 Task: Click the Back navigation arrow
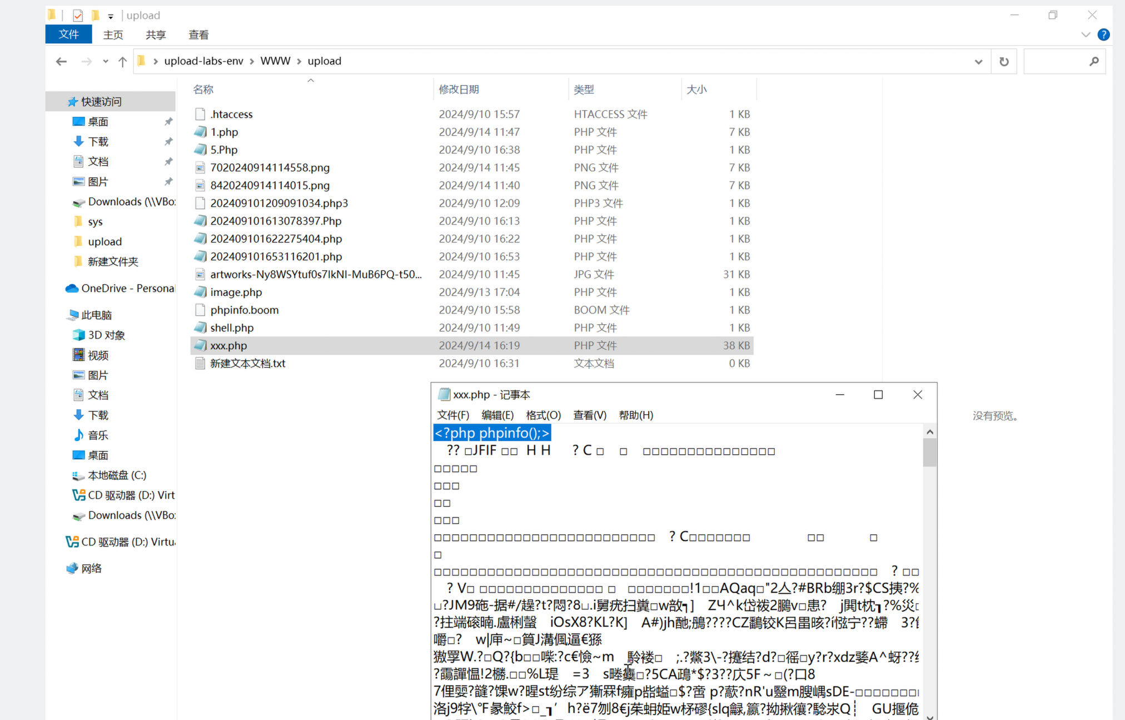[x=61, y=61]
